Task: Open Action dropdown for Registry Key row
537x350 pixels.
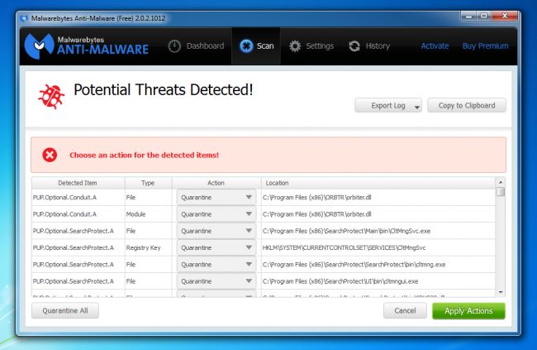Action: coord(216,247)
